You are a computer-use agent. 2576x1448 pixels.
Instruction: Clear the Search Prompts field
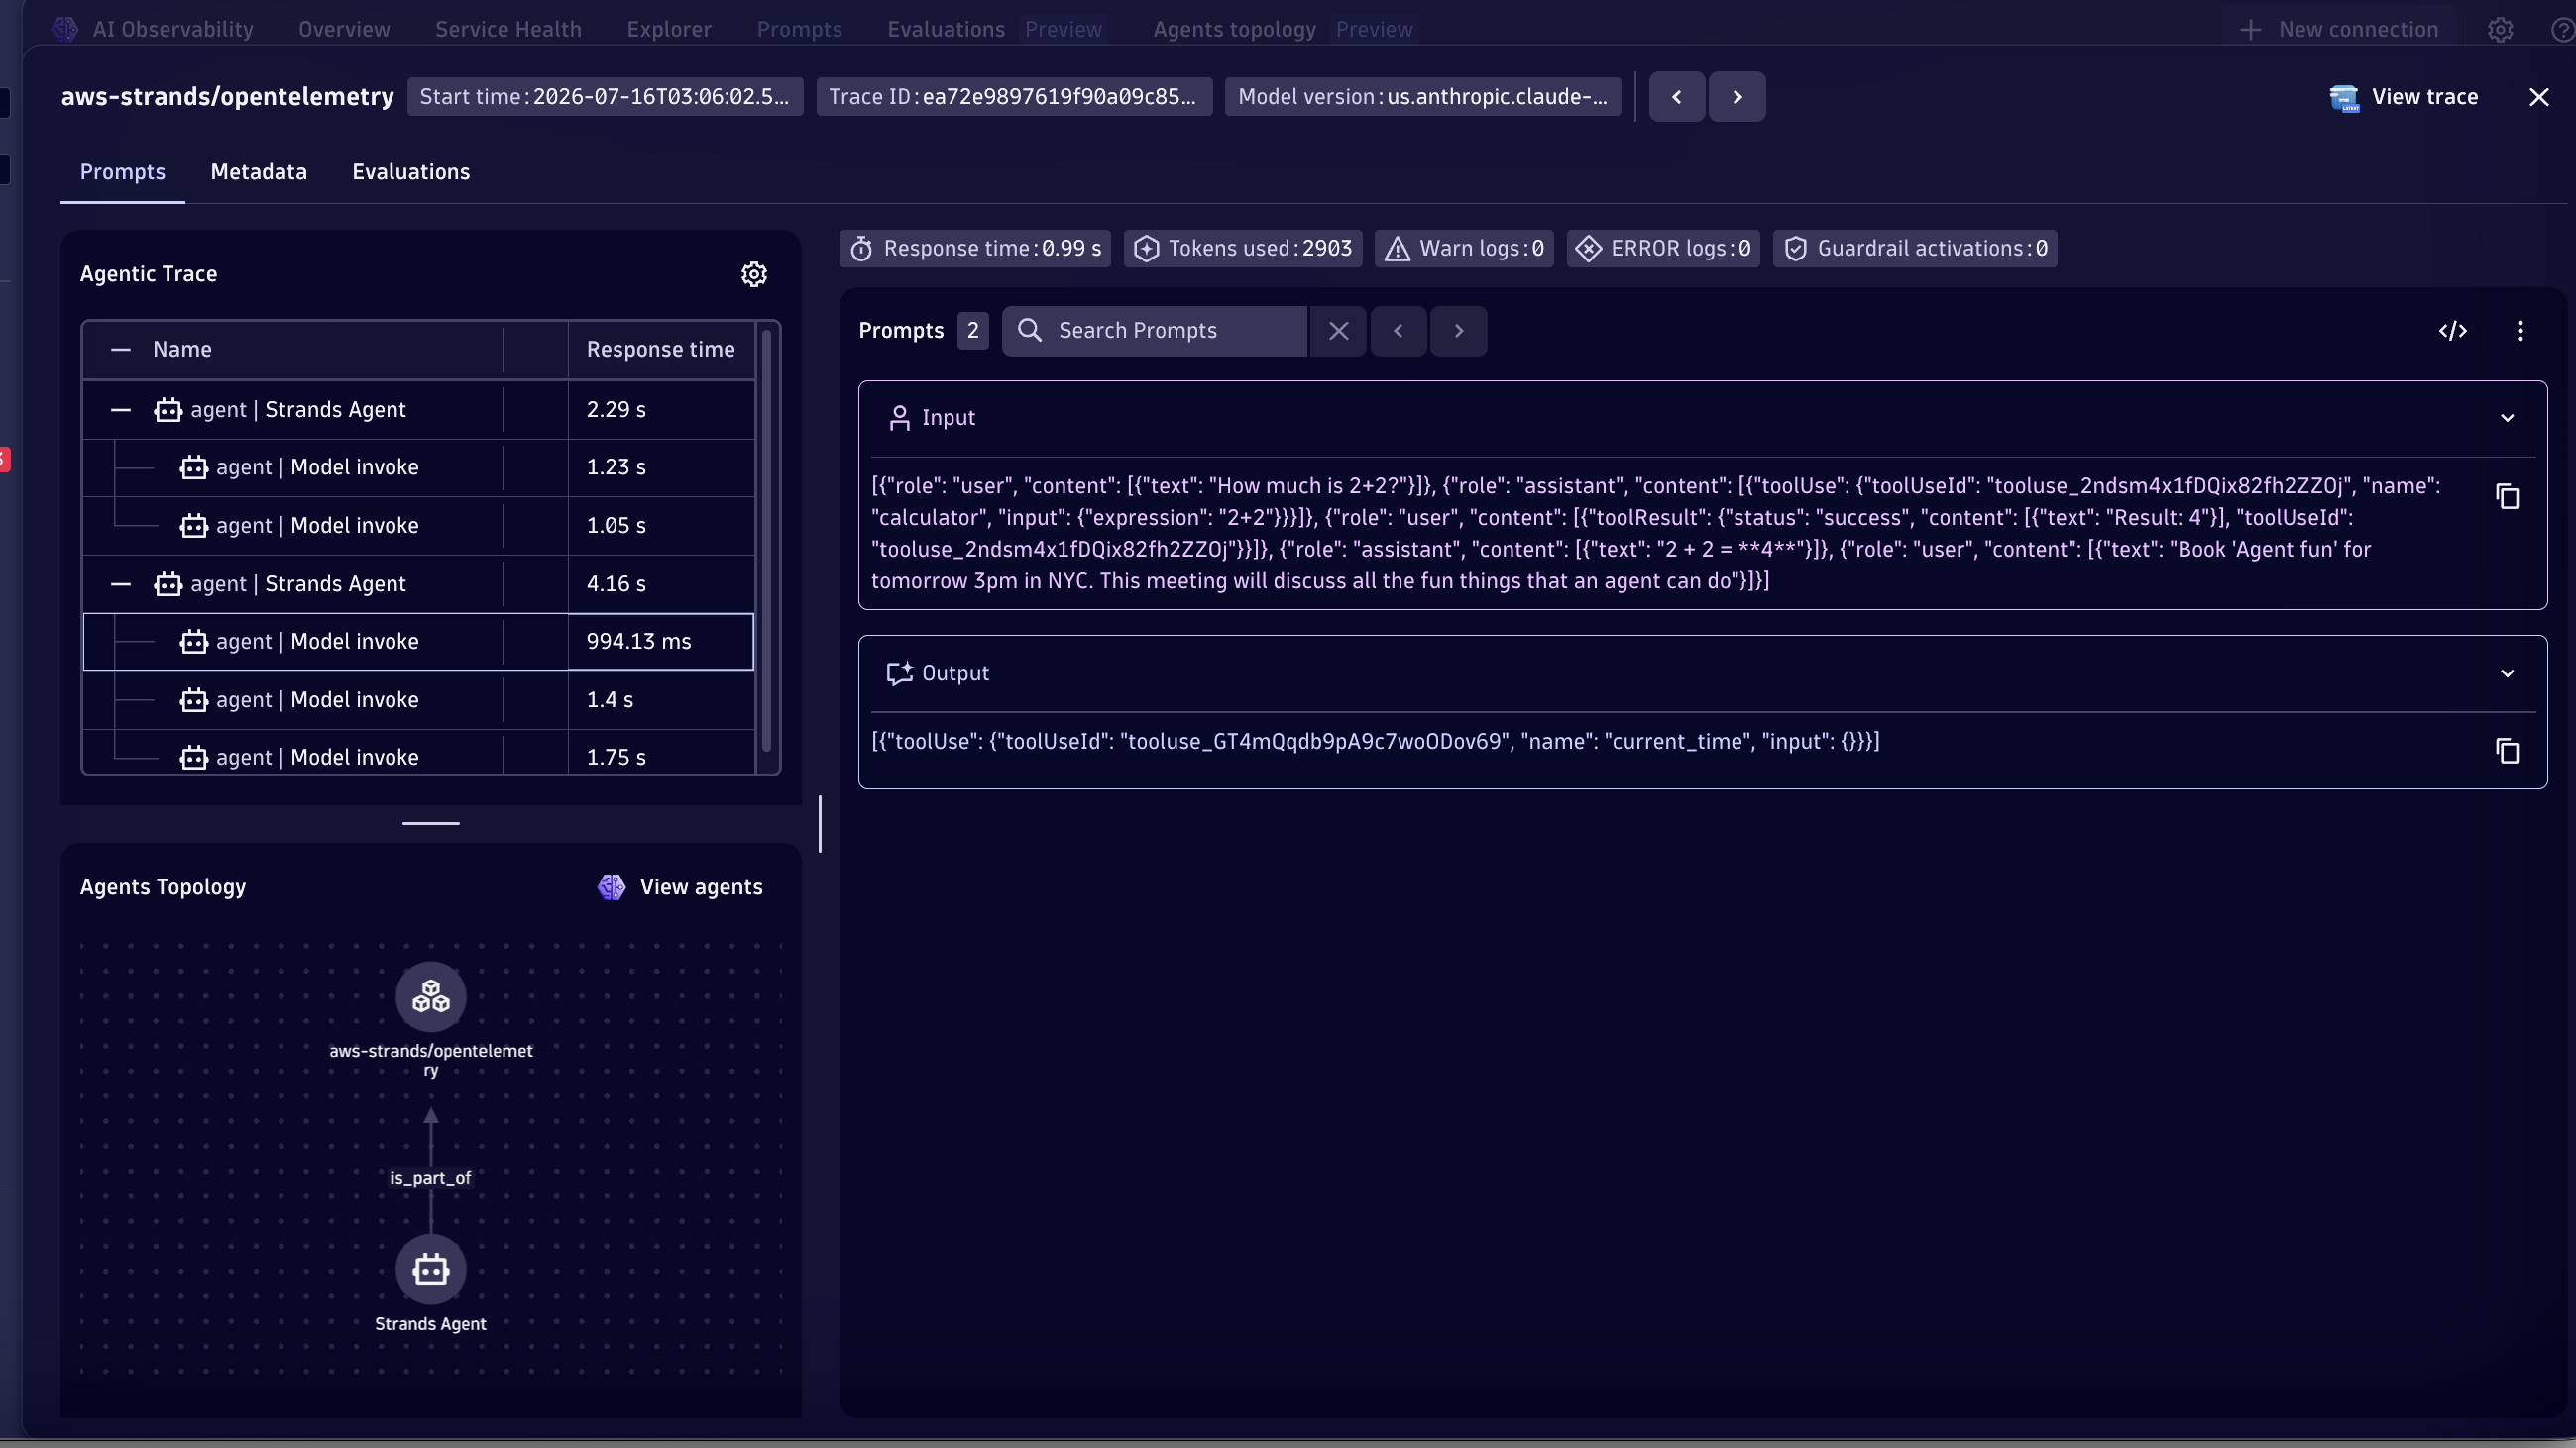1339,331
